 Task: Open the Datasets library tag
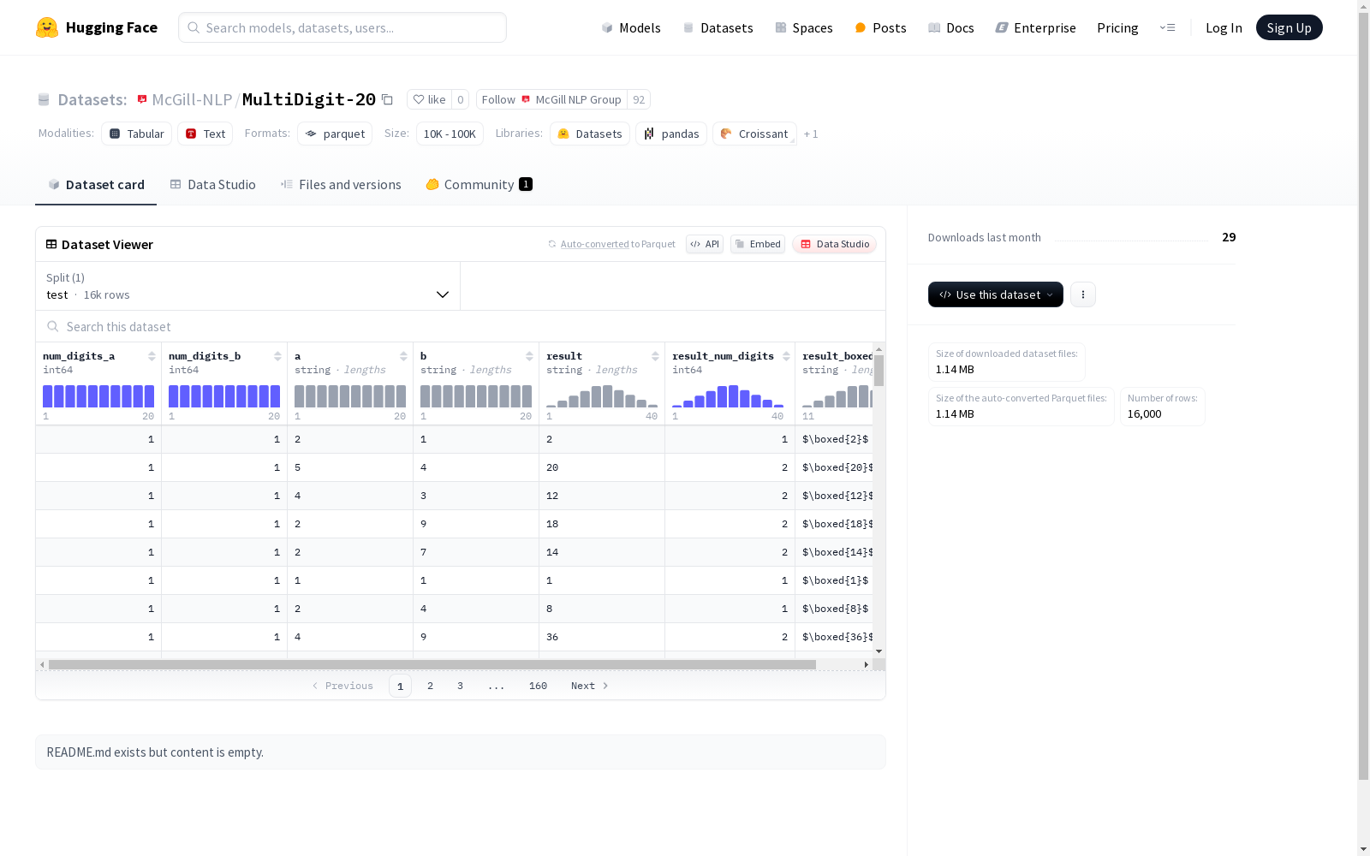coord(590,134)
